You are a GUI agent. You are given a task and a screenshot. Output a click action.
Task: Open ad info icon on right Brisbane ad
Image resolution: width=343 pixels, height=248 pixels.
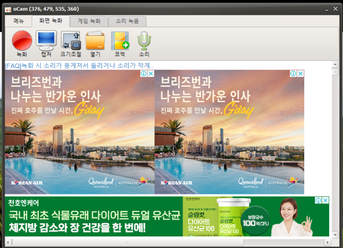click(x=293, y=74)
